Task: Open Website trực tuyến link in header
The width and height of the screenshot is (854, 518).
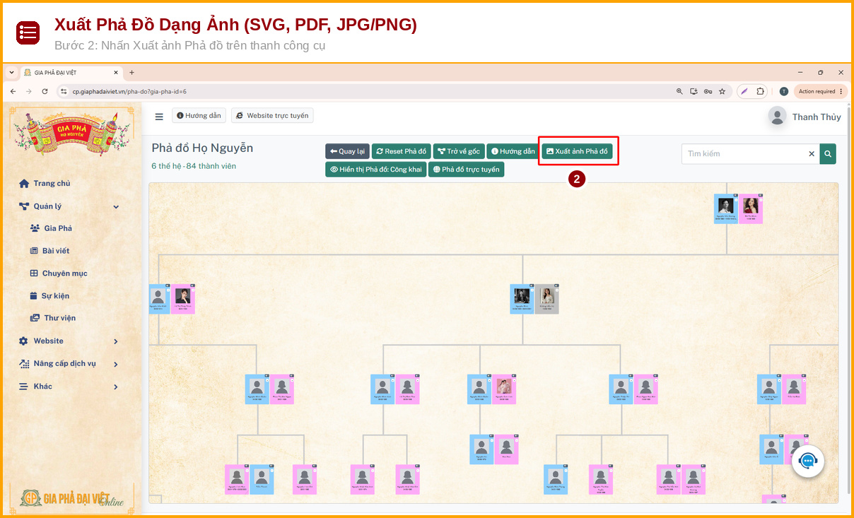Action: click(272, 115)
